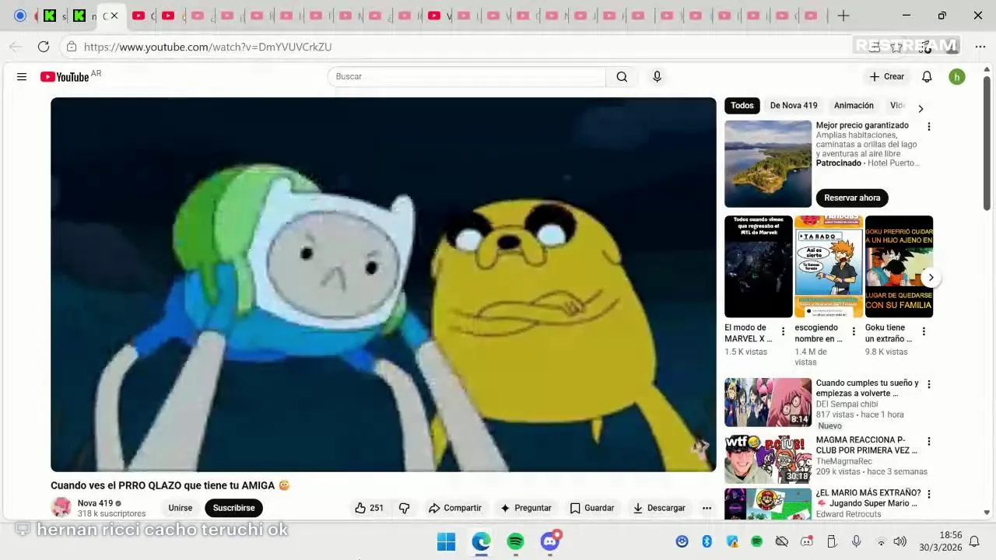Open options for MAGMA REACCIONA video

[928, 441]
